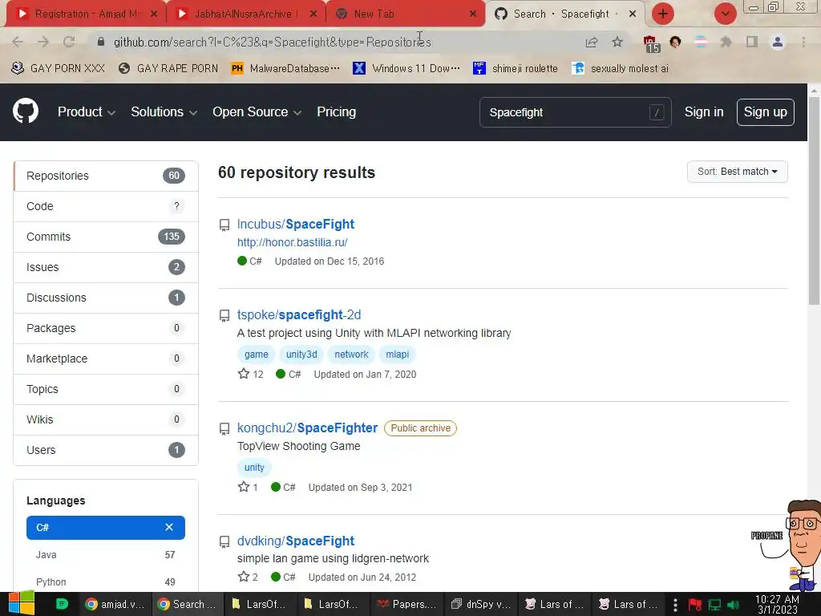Open the honor.bastilia.ru link
821x616 pixels.
[x=292, y=242]
